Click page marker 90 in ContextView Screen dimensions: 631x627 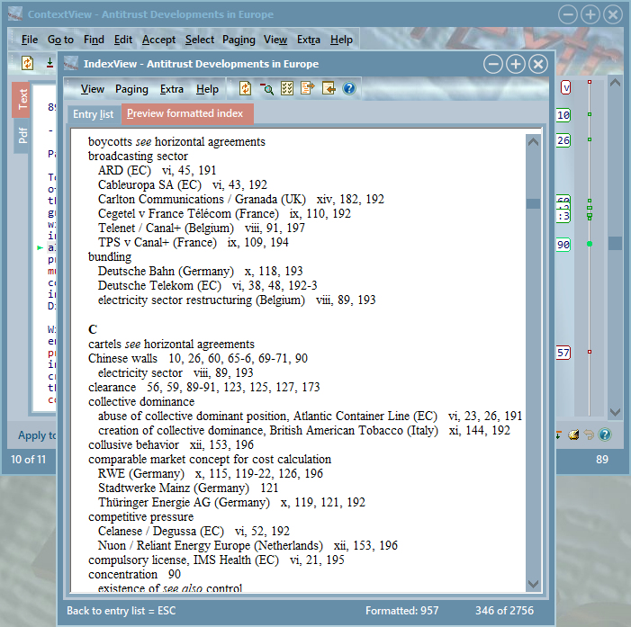tap(563, 245)
